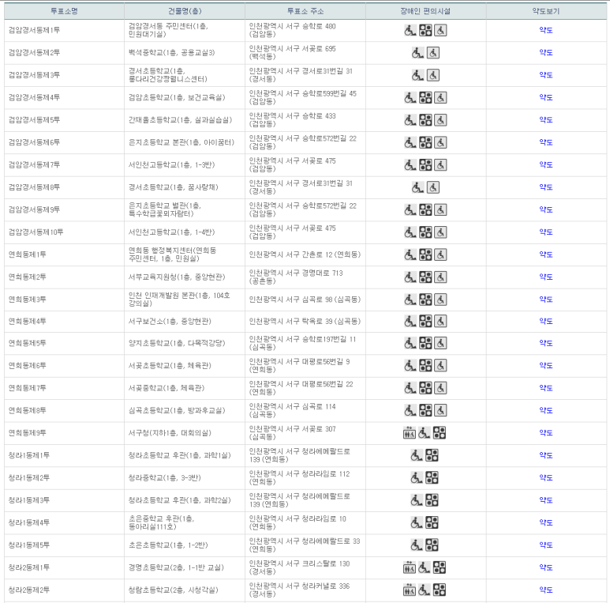Click tactile block icon in 청라2동제2투 row

coord(440,590)
